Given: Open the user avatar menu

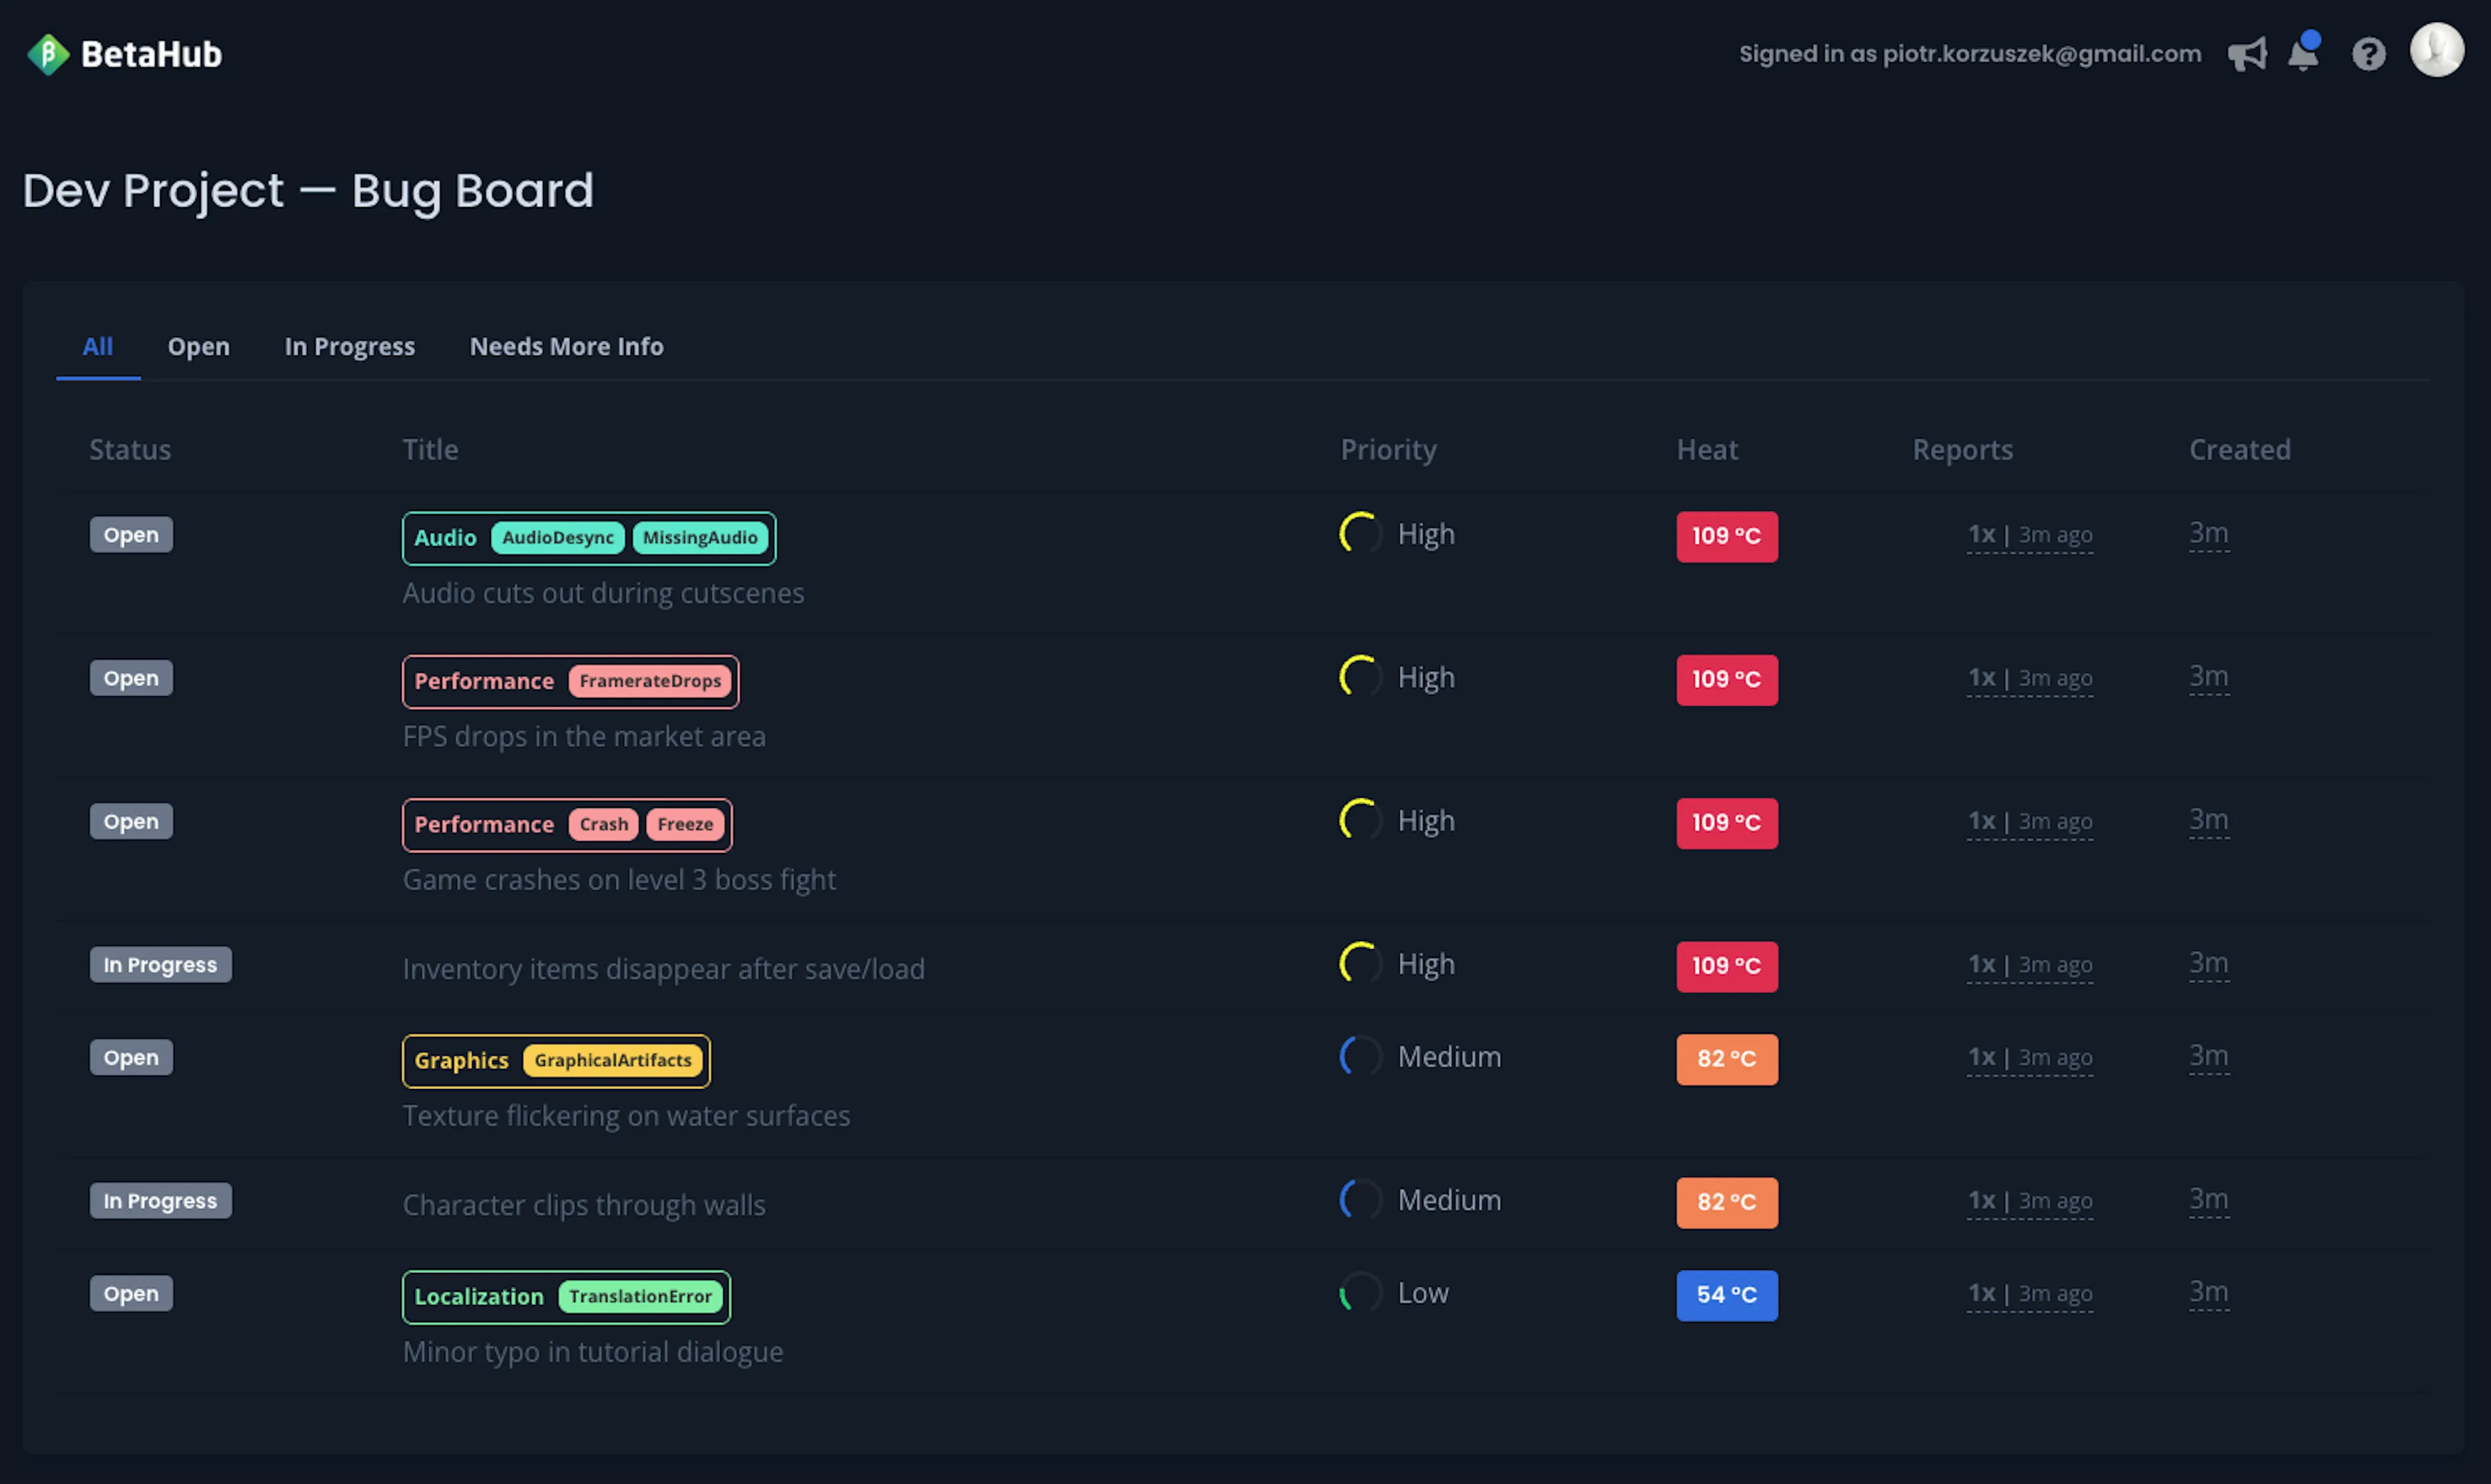Looking at the screenshot, I should click(x=2436, y=50).
